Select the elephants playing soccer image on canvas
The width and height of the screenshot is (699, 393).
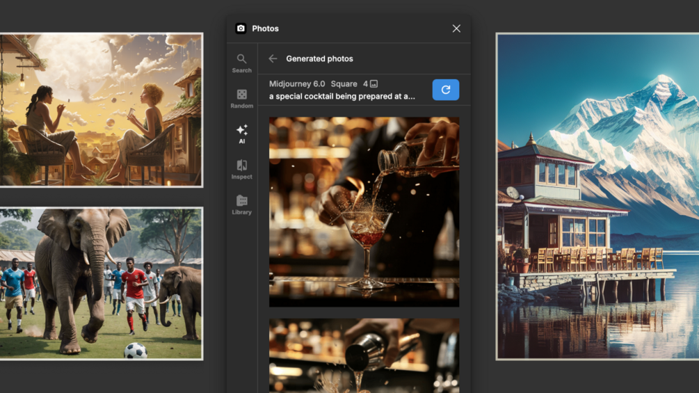pyautogui.click(x=101, y=284)
